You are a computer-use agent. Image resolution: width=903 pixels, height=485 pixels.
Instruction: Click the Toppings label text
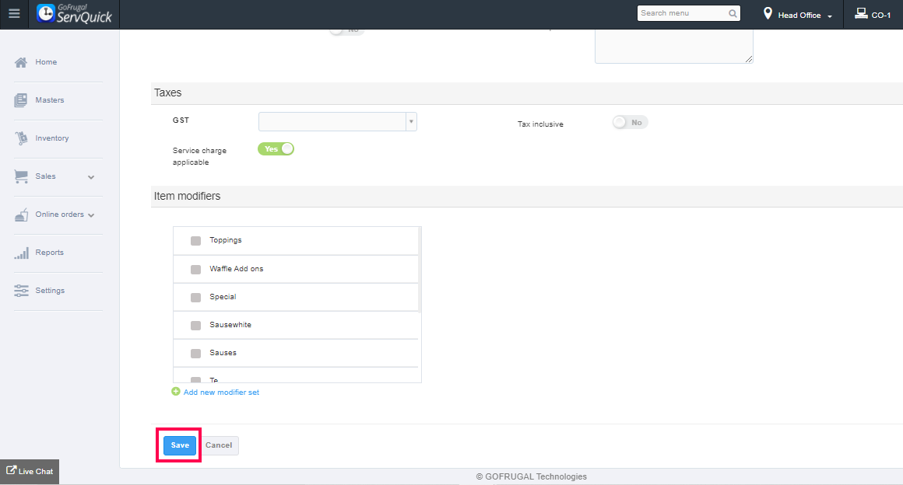(x=226, y=240)
